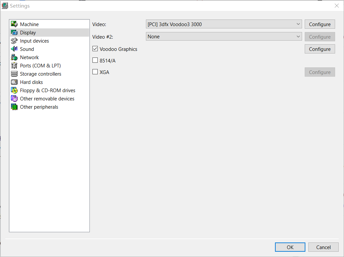Screen dimensions: 344x257
Task: Click the Hard disks drive icon
Action: [15, 82]
